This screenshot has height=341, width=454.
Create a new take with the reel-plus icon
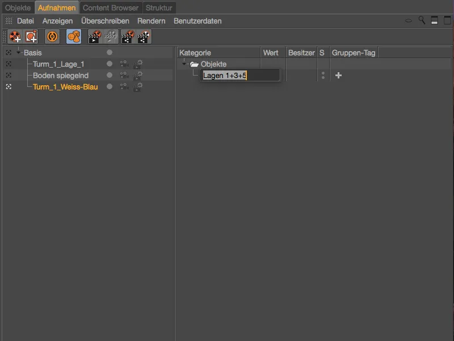(x=15, y=36)
